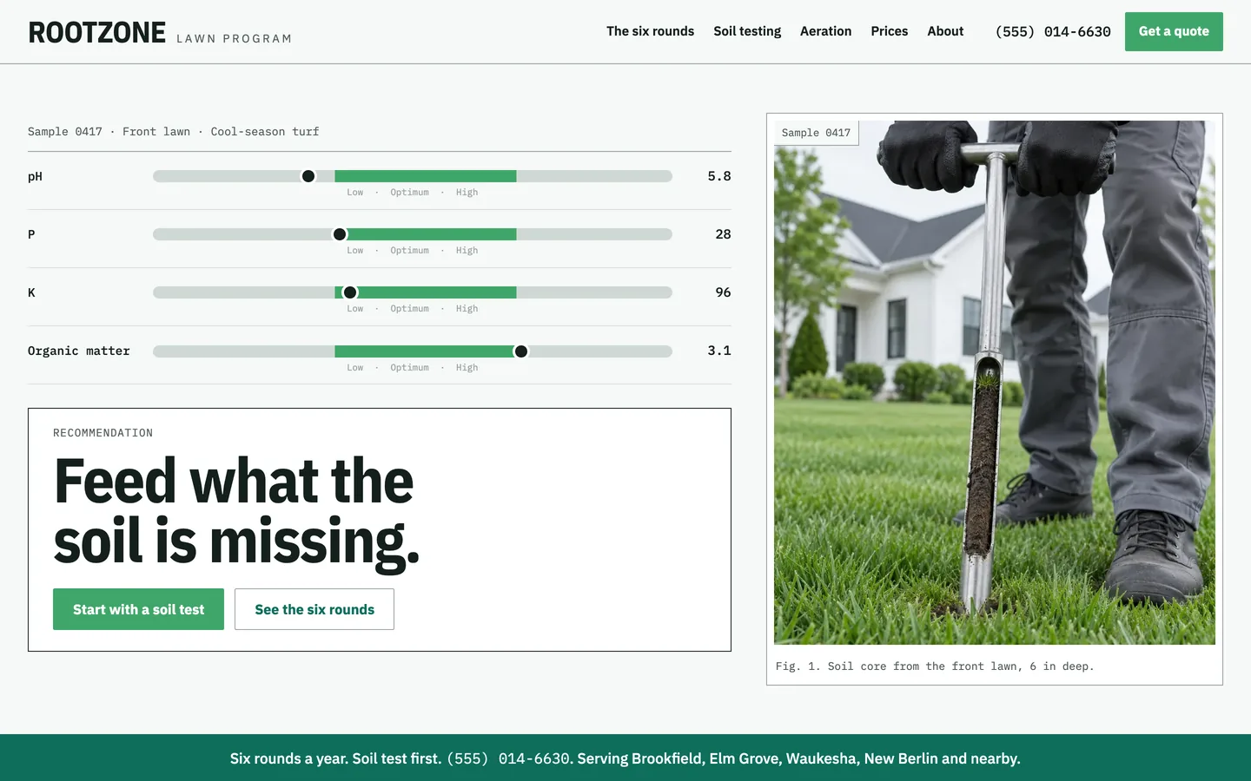Go to Soil testing page

747,31
